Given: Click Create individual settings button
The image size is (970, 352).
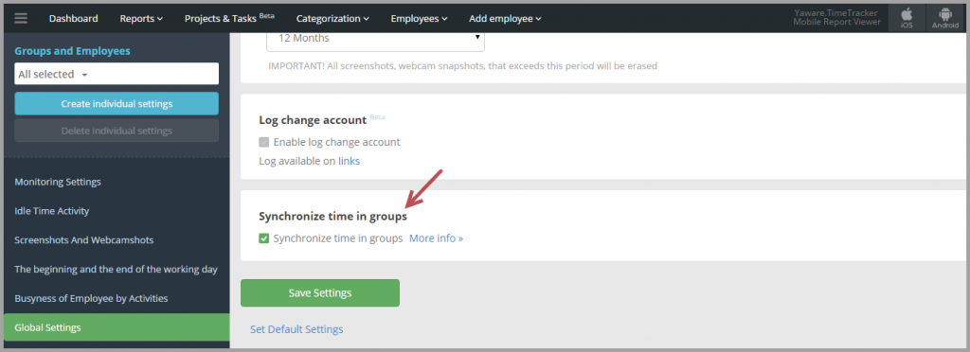Looking at the screenshot, I should 117,104.
